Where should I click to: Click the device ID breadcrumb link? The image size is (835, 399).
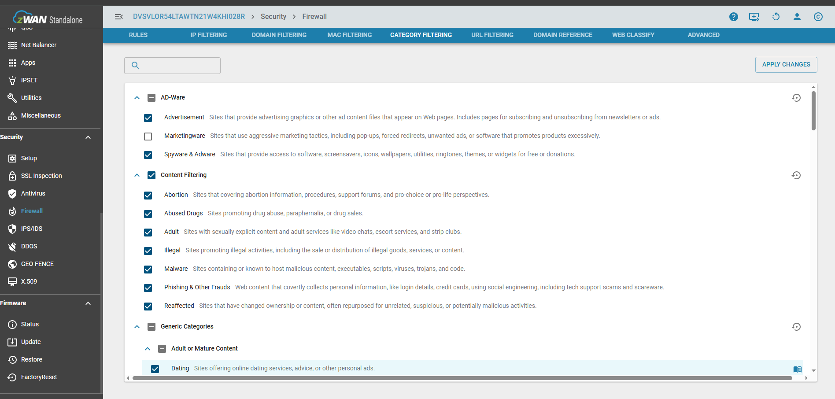pyautogui.click(x=189, y=16)
